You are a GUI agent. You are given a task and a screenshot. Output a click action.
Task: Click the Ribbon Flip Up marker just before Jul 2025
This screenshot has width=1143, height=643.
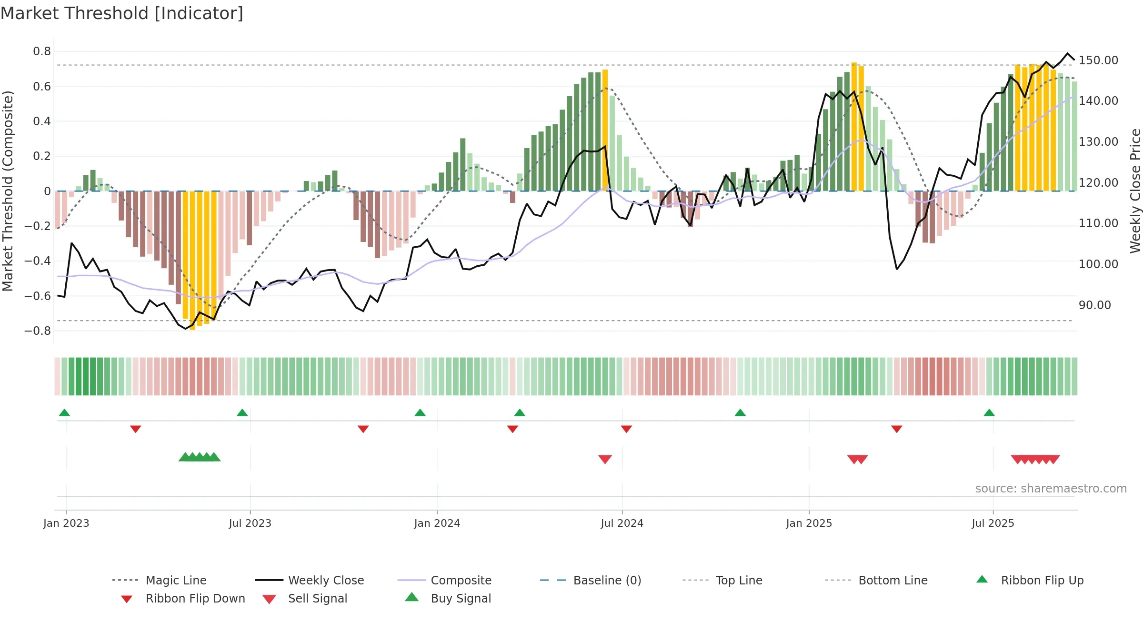[x=989, y=412]
